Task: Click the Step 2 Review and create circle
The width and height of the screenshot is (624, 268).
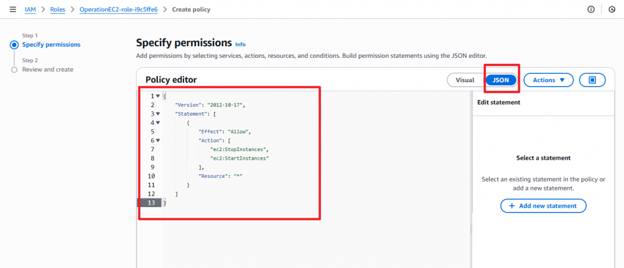Action: [x=14, y=69]
